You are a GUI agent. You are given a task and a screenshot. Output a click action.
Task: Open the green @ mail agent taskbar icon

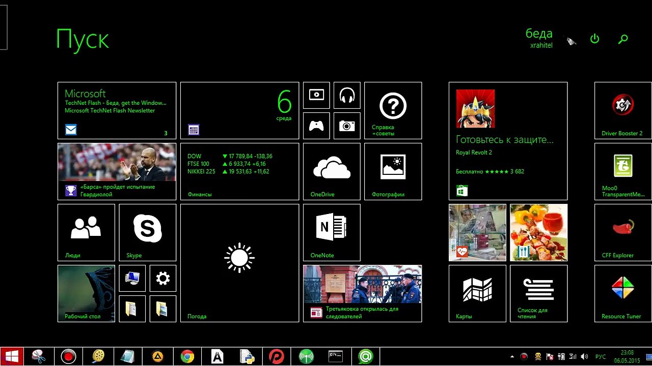pyautogui.click(x=365, y=357)
